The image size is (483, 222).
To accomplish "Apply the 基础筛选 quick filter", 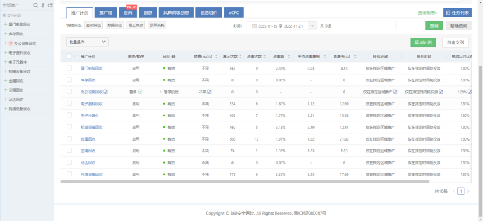I will pos(93,26).
